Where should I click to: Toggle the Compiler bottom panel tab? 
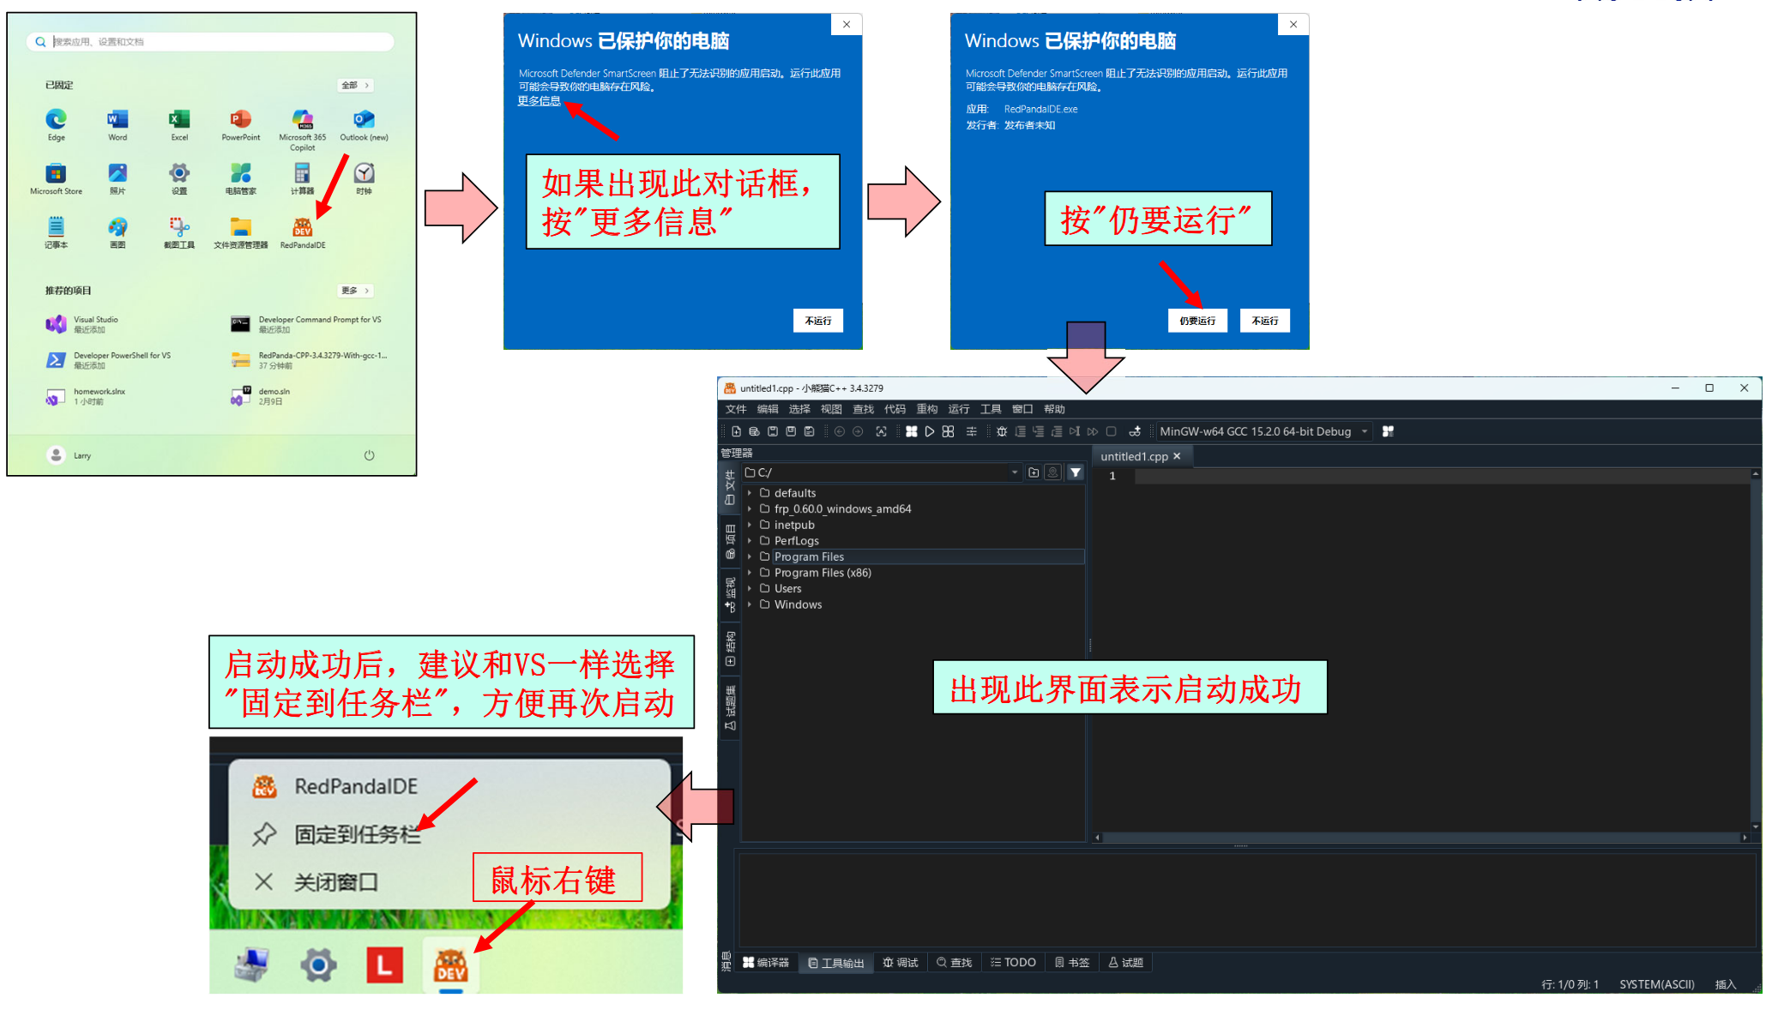(766, 962)
